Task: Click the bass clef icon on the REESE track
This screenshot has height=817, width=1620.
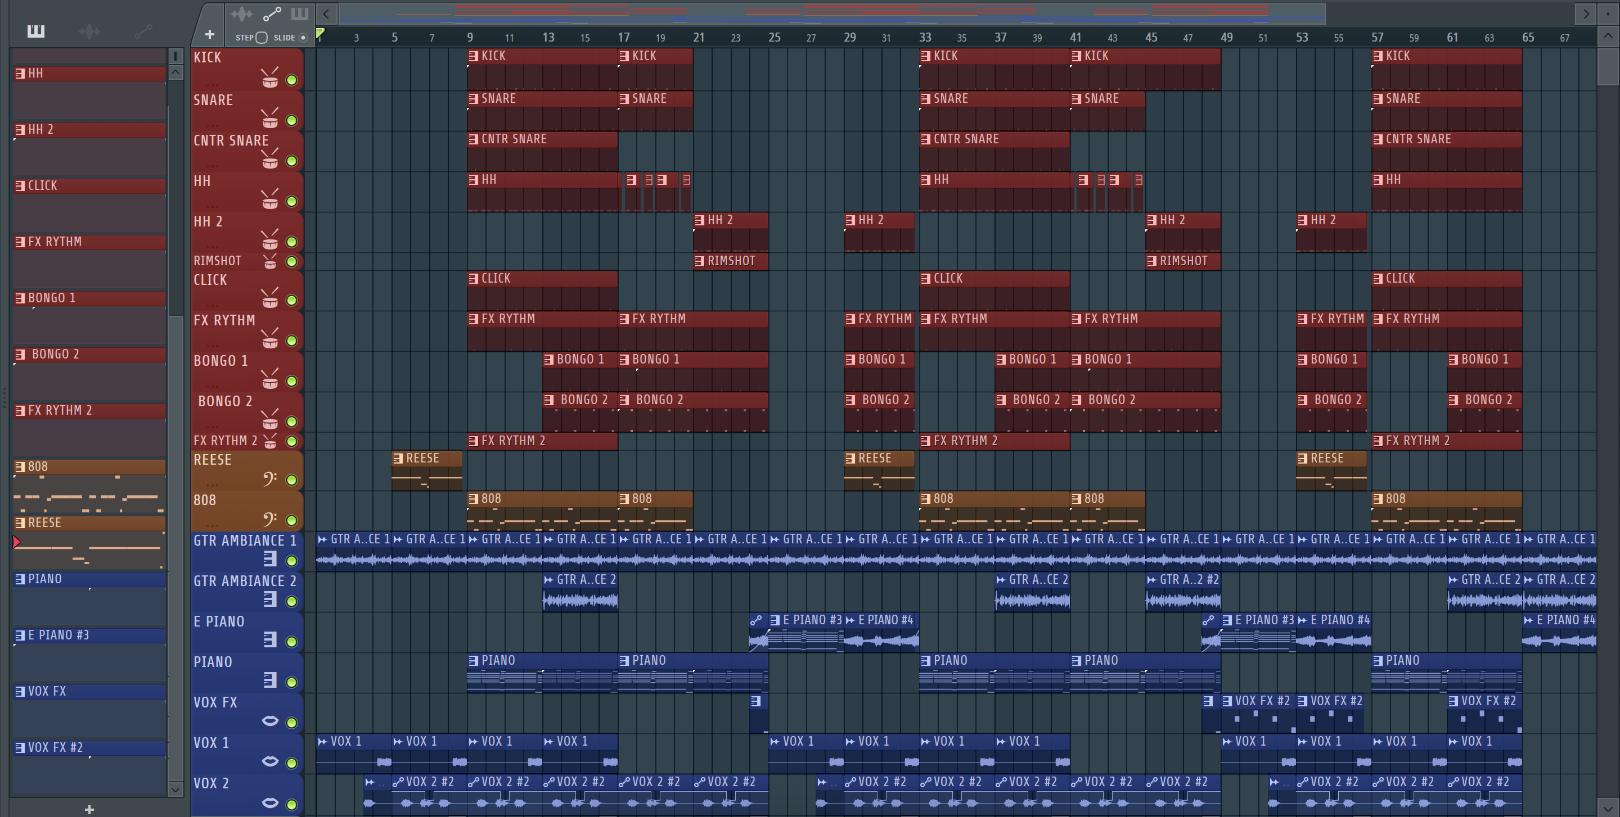Action: (270, 479)
